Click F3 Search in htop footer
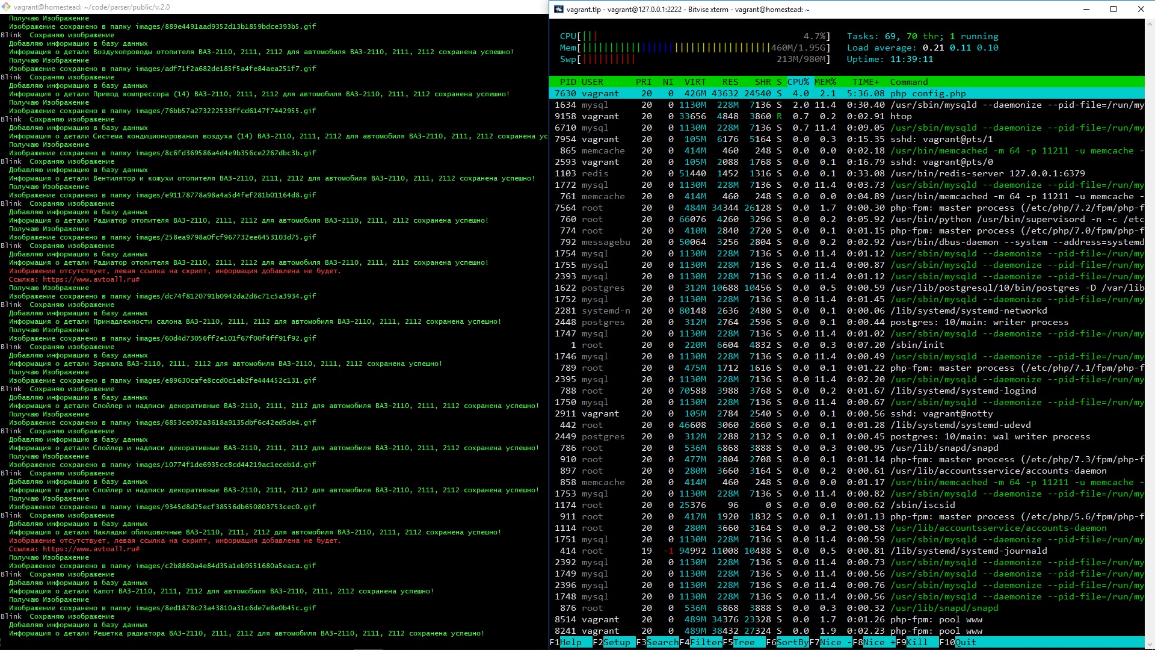 658,642
